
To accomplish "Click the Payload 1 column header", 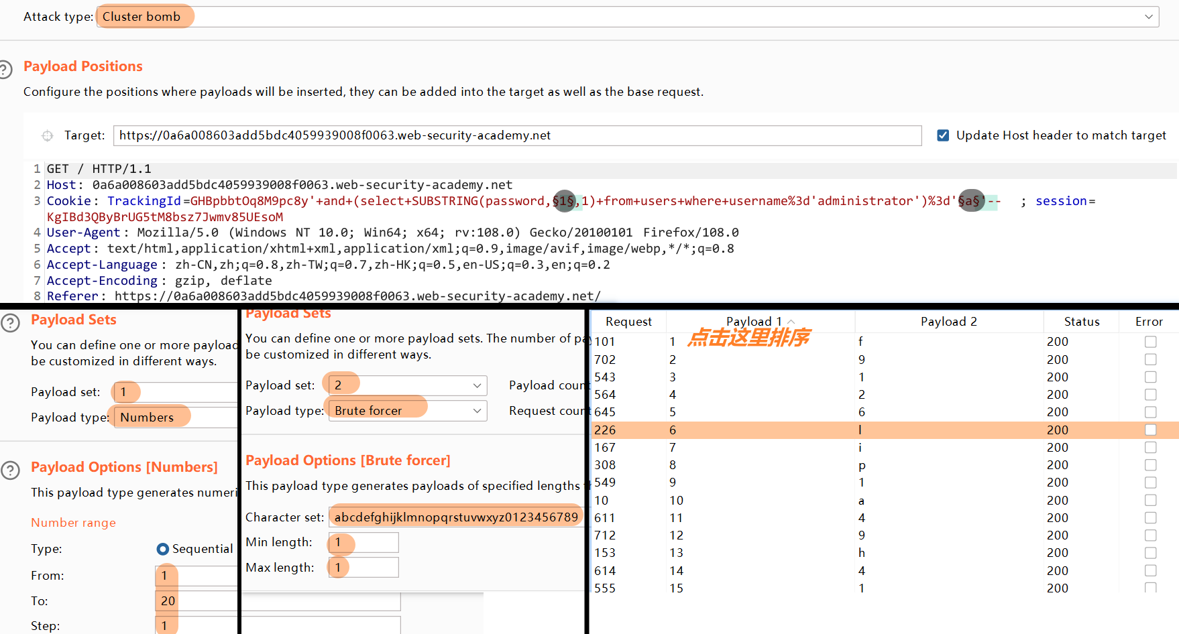I will point(754,321).
